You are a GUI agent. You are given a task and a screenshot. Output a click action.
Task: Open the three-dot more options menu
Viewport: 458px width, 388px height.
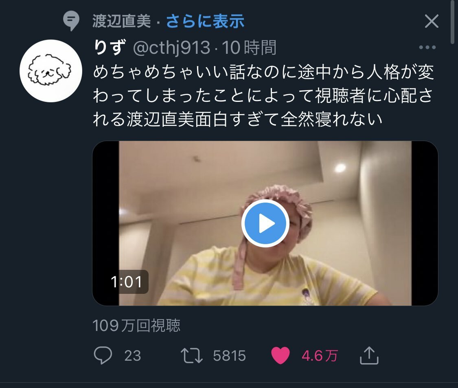427,47
